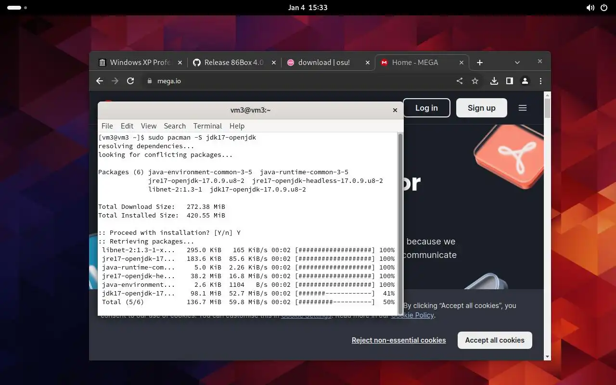Screen dimensions: 616x385
Task: Close the Windows XP Professional tab
Action: pyautogui.click(x=180, y=63)
